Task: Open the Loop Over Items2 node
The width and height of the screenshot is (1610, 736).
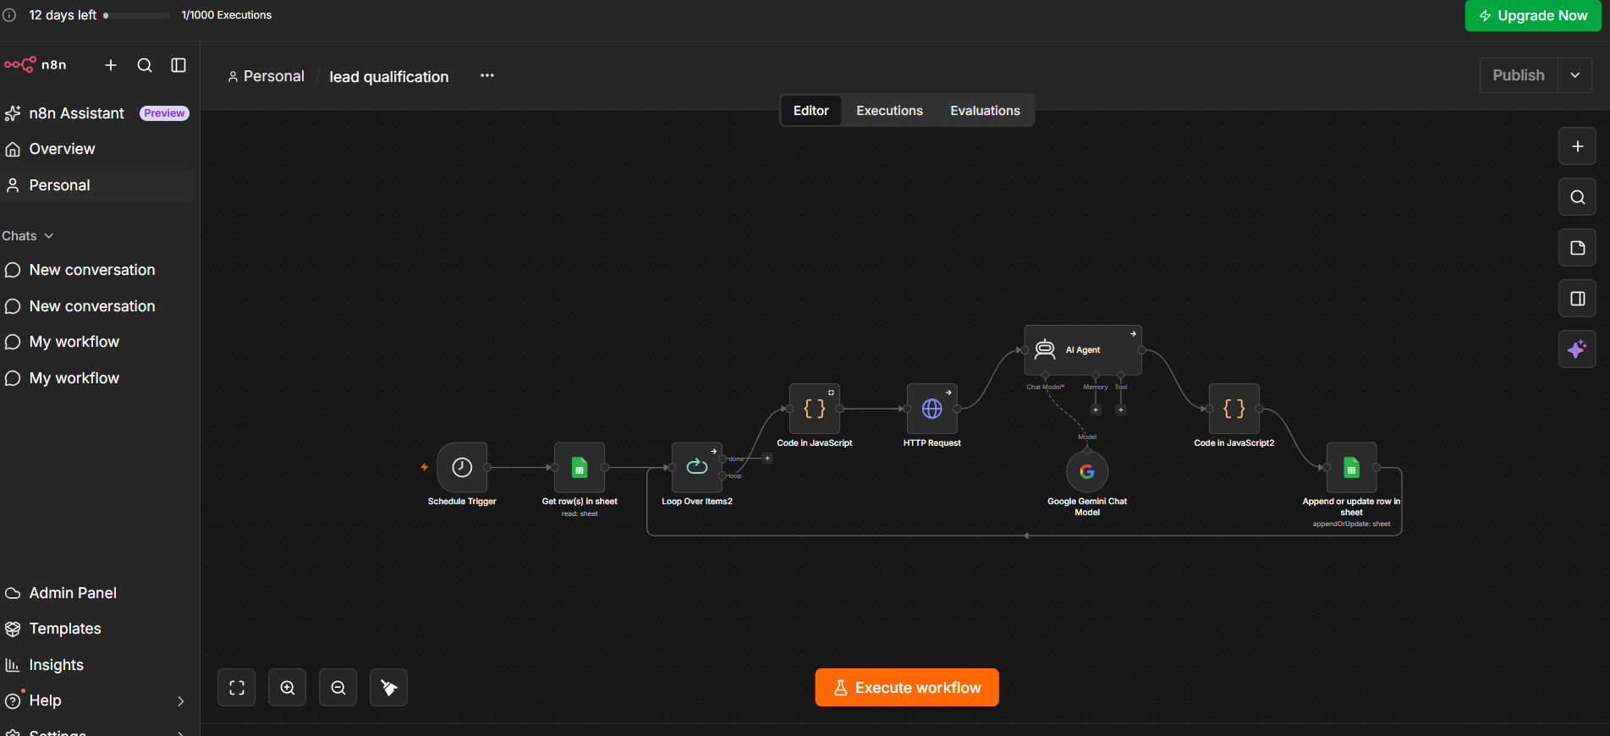Action: tap(697, 467)
